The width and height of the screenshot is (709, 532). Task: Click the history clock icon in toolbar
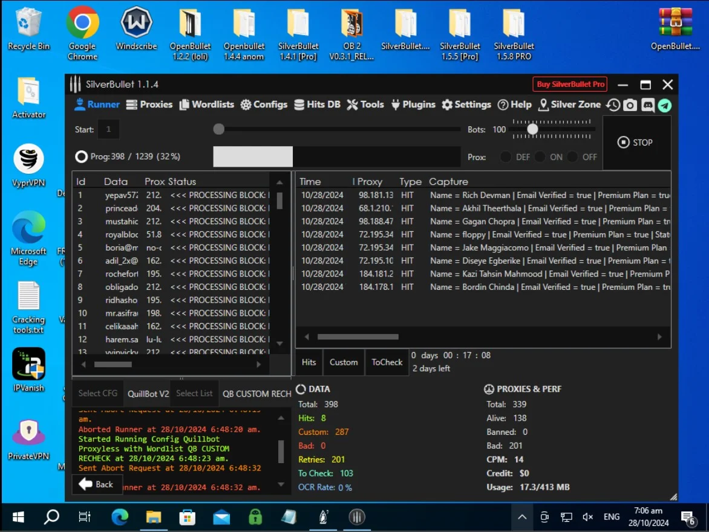coord(613,105)
